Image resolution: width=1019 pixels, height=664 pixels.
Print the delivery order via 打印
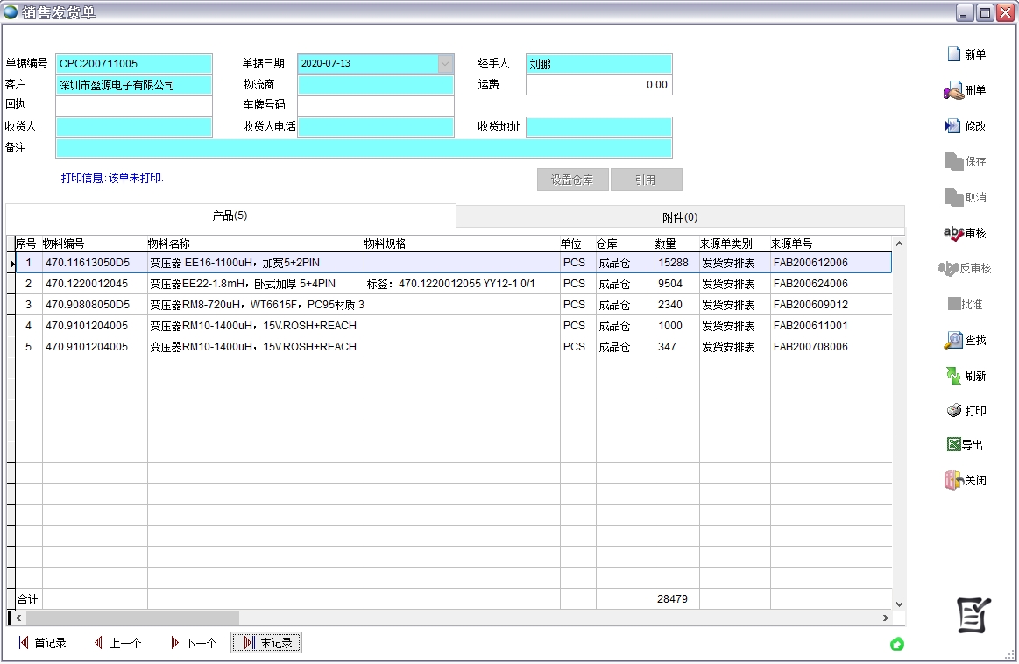coord(954,411)
